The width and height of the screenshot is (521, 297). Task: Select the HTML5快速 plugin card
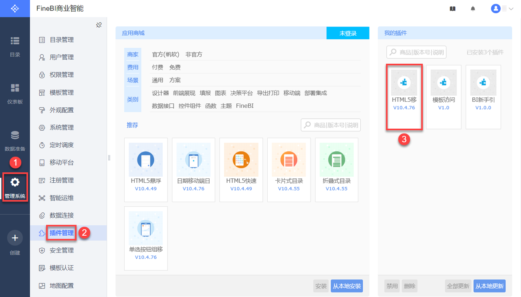coord(241,170)
